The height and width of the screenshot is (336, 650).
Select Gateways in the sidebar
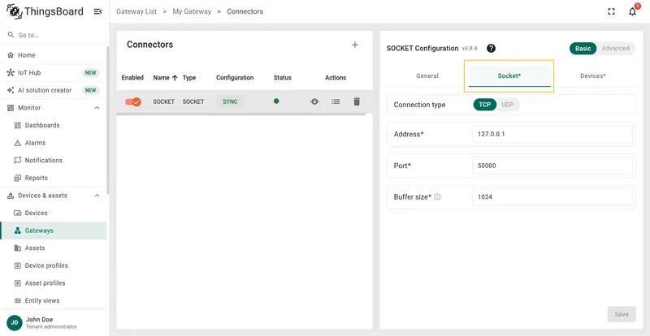[54, 230]
